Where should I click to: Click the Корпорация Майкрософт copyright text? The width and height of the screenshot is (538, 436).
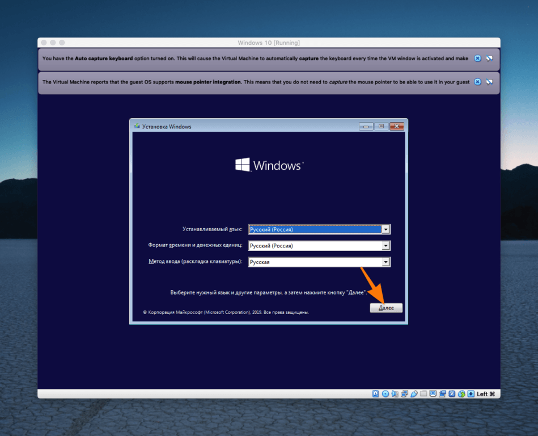coord(226,312)
